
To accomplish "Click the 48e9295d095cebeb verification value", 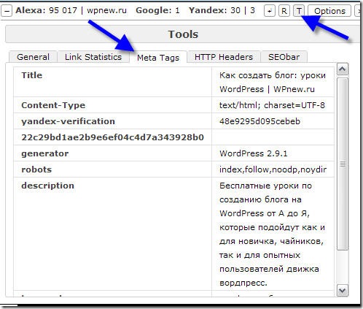I will (259, 121).
